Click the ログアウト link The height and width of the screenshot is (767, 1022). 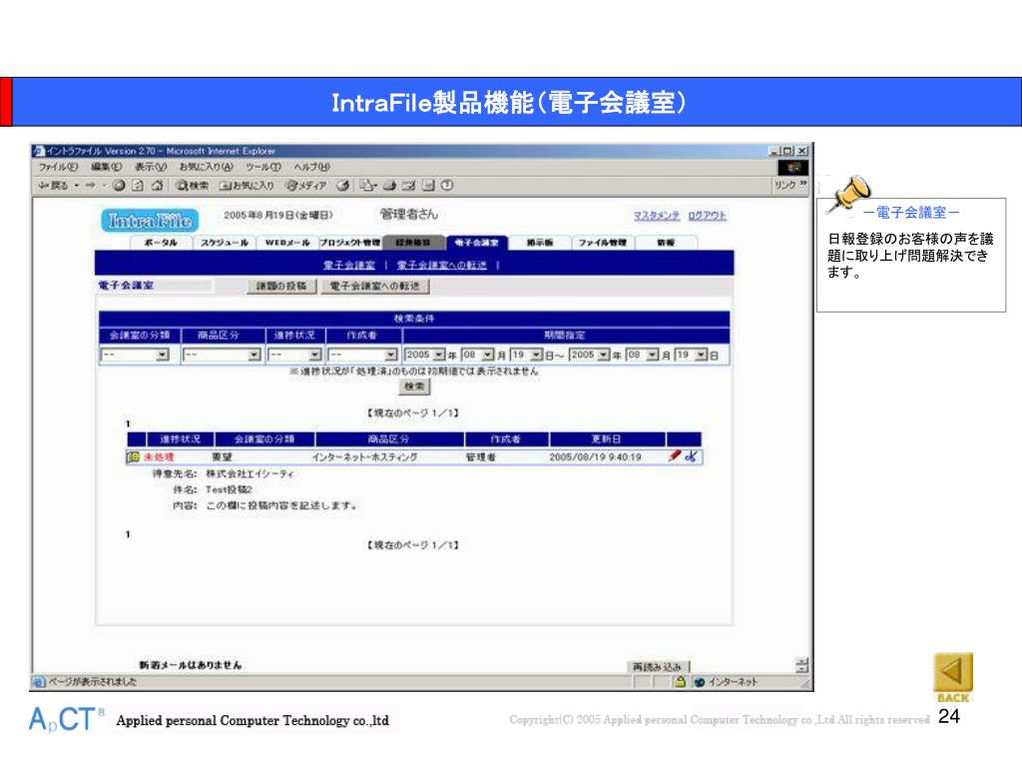708,216
